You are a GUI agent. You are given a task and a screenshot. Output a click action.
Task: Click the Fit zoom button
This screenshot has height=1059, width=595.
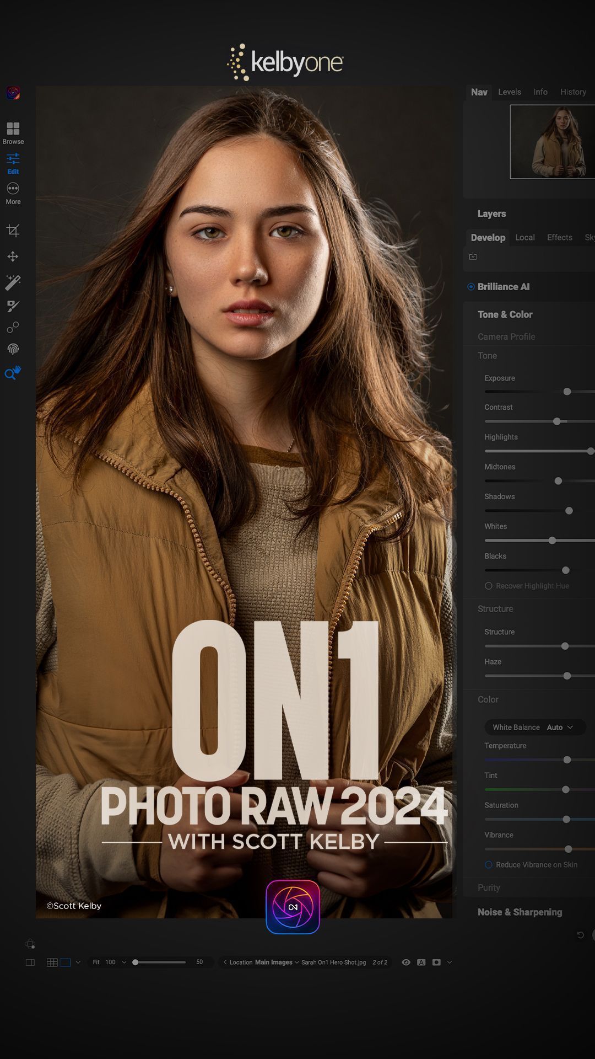click(x=96, y=962)
